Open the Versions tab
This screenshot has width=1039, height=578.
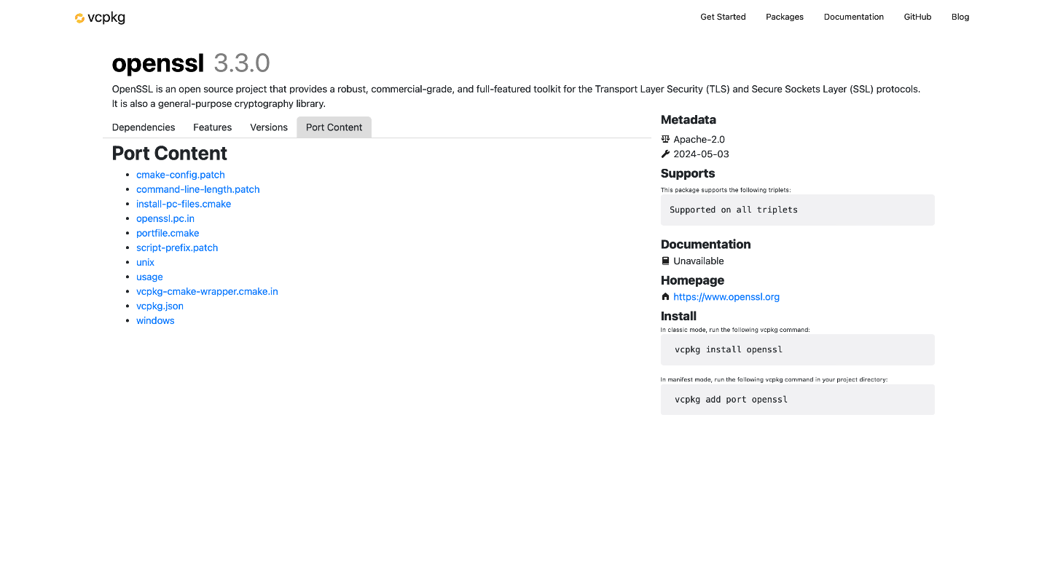(268, 127)
